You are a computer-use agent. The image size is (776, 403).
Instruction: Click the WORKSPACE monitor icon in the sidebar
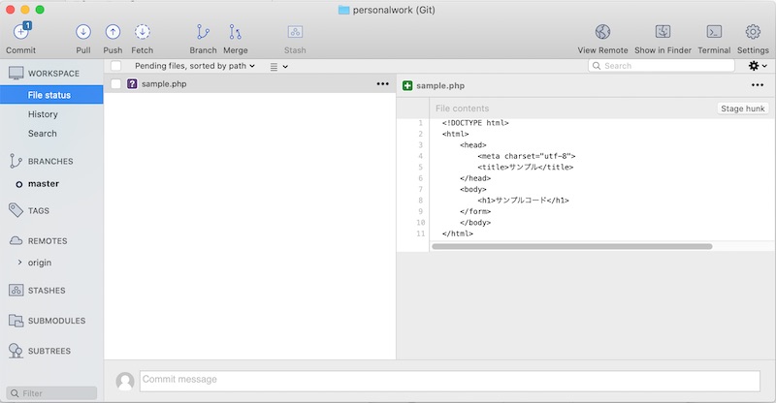click(x=16, y=74)
